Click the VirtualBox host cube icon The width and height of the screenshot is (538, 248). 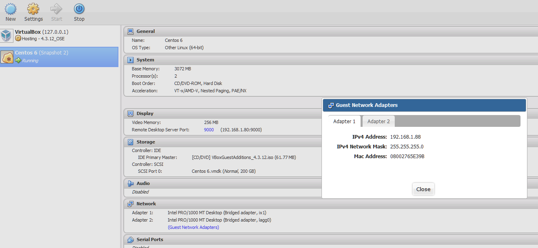[7, 35]
